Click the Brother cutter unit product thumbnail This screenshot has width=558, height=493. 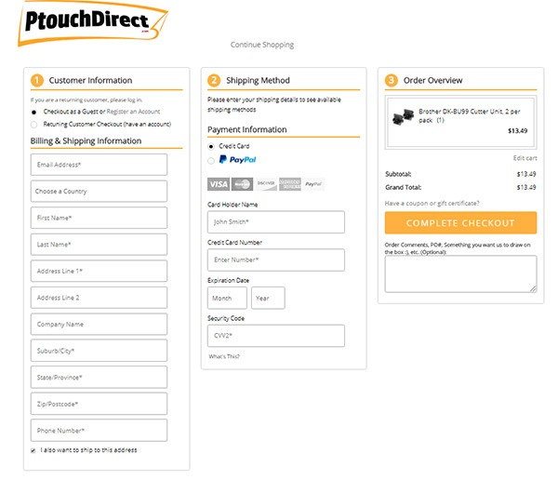[x=403, y=118]
